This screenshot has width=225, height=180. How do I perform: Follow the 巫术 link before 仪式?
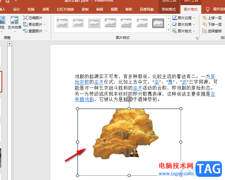pyautogui.click(x=99, y=82)
